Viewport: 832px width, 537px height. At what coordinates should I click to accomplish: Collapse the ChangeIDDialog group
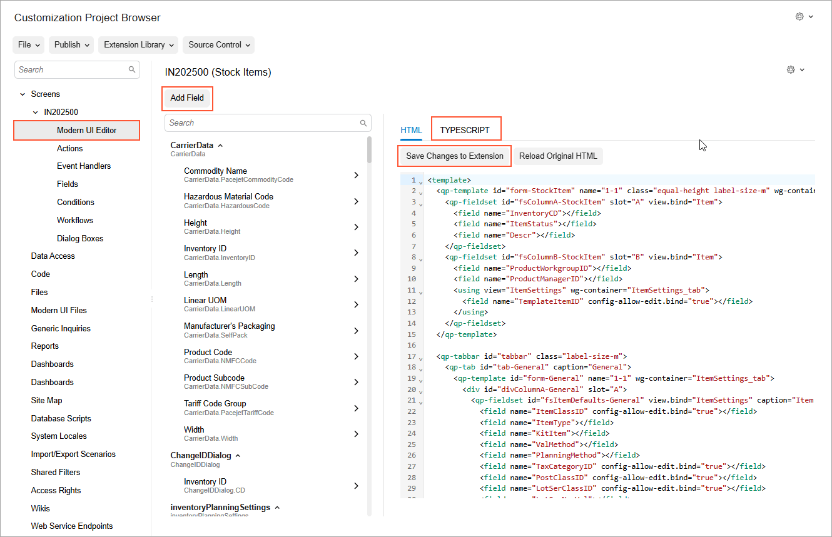coord(238,456)
